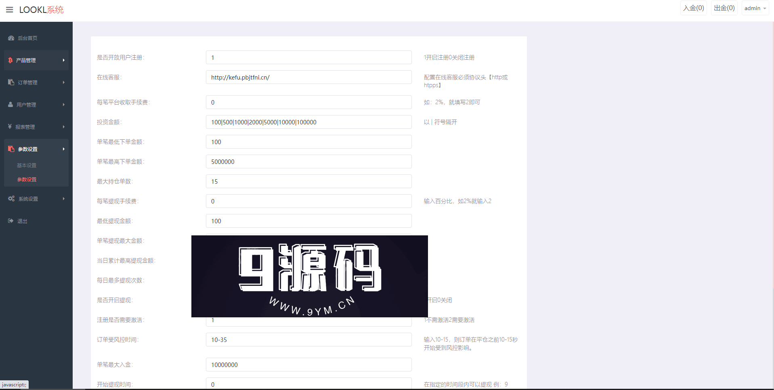This screenshot has width=774, height=390.
Task: Click the yen icon for 报表管理
Action: pyautogui.click(x=10, y=127)
